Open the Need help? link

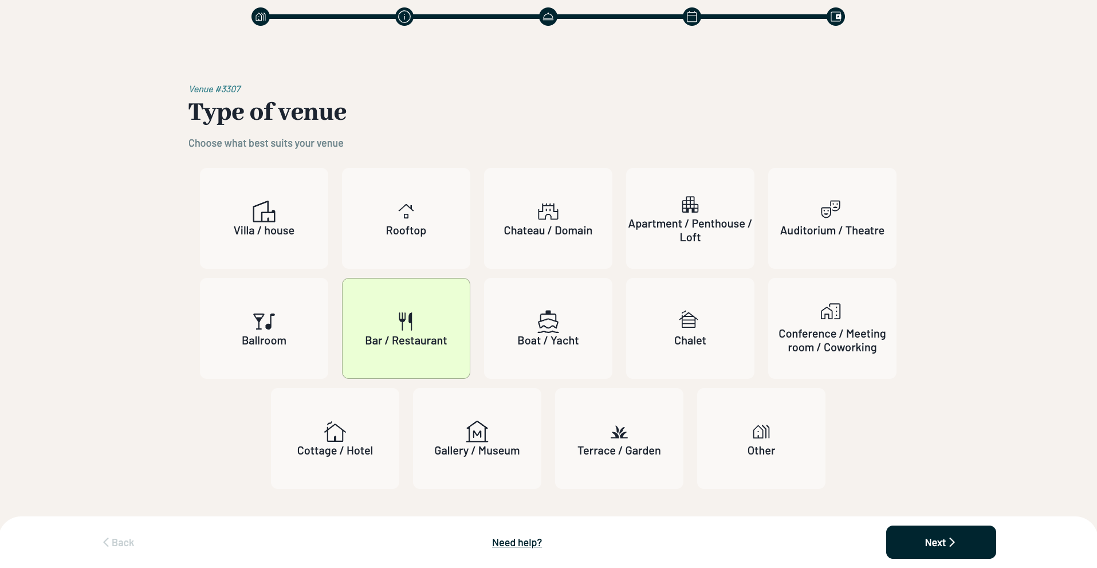(x=517, y=543)
